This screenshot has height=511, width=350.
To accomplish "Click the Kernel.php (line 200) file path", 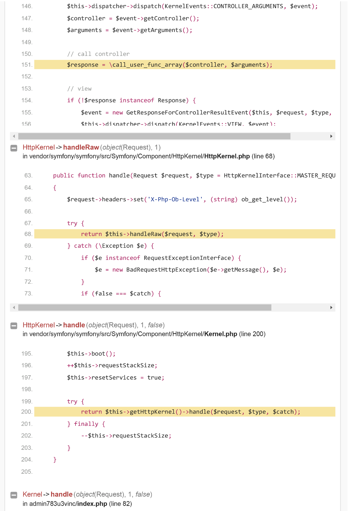I will [144, 334].
